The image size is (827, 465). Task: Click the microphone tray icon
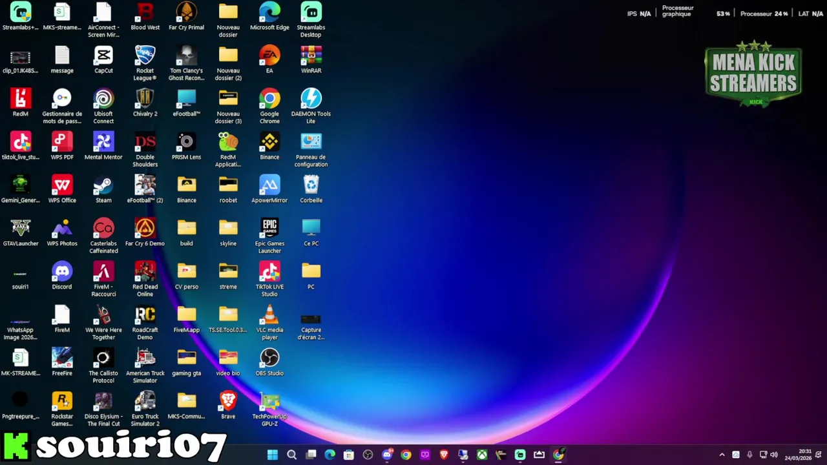749,455
